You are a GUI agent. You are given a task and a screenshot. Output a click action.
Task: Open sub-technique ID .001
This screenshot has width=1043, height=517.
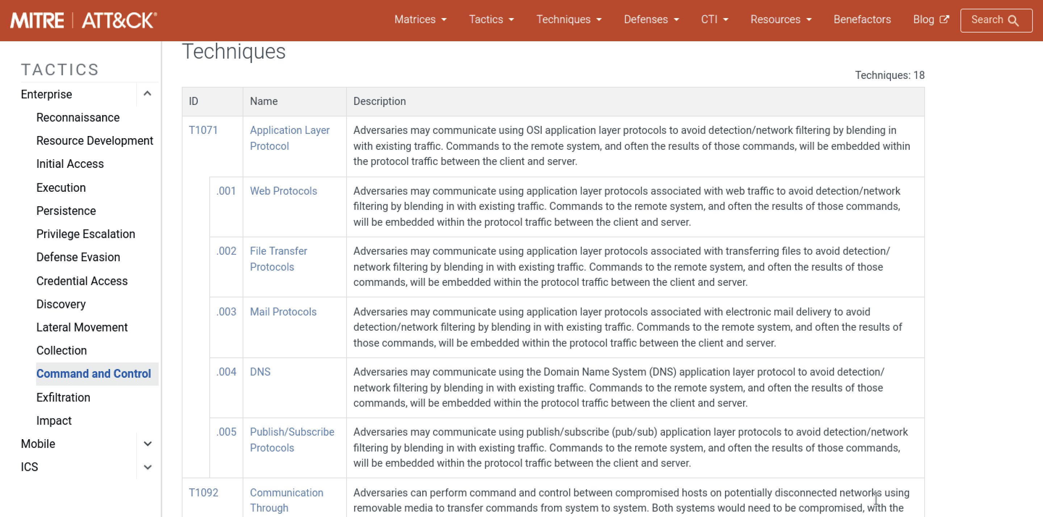coord(226,191)
